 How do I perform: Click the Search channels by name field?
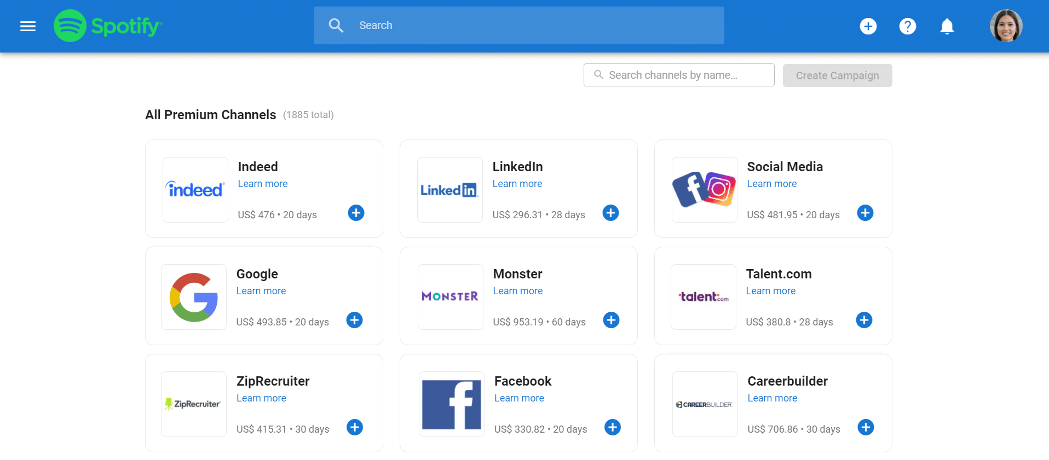679,75
